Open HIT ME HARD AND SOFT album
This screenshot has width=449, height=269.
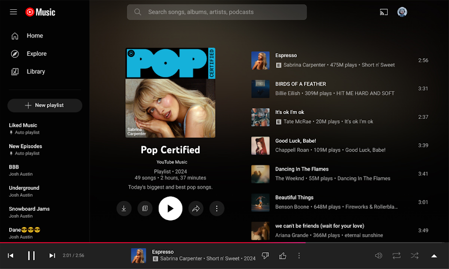click(365, 93)
